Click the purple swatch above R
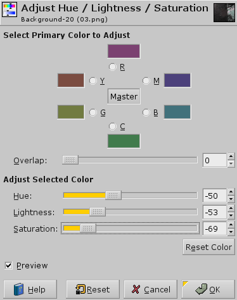This screenshot has height=300, width=237. (124, 51)
